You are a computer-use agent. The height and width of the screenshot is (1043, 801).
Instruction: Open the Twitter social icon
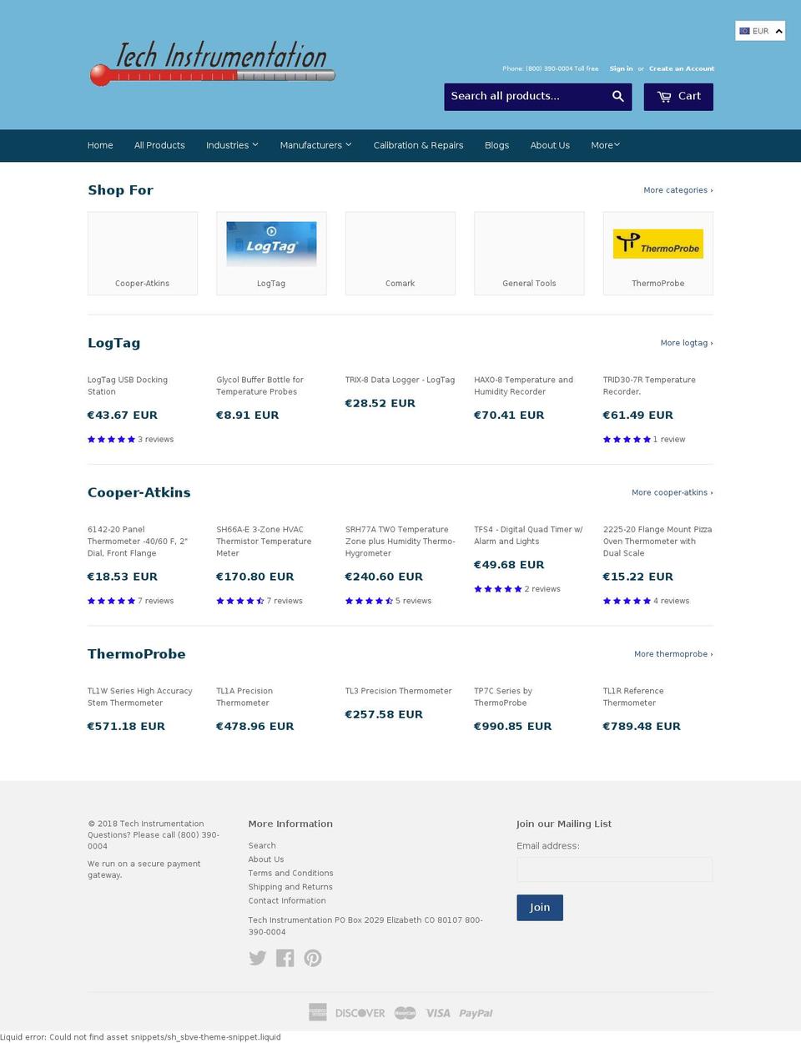click(x=258, y=958)
